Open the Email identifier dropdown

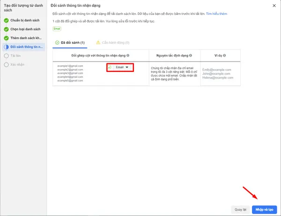pyautogui.click(x=122, y=67)
